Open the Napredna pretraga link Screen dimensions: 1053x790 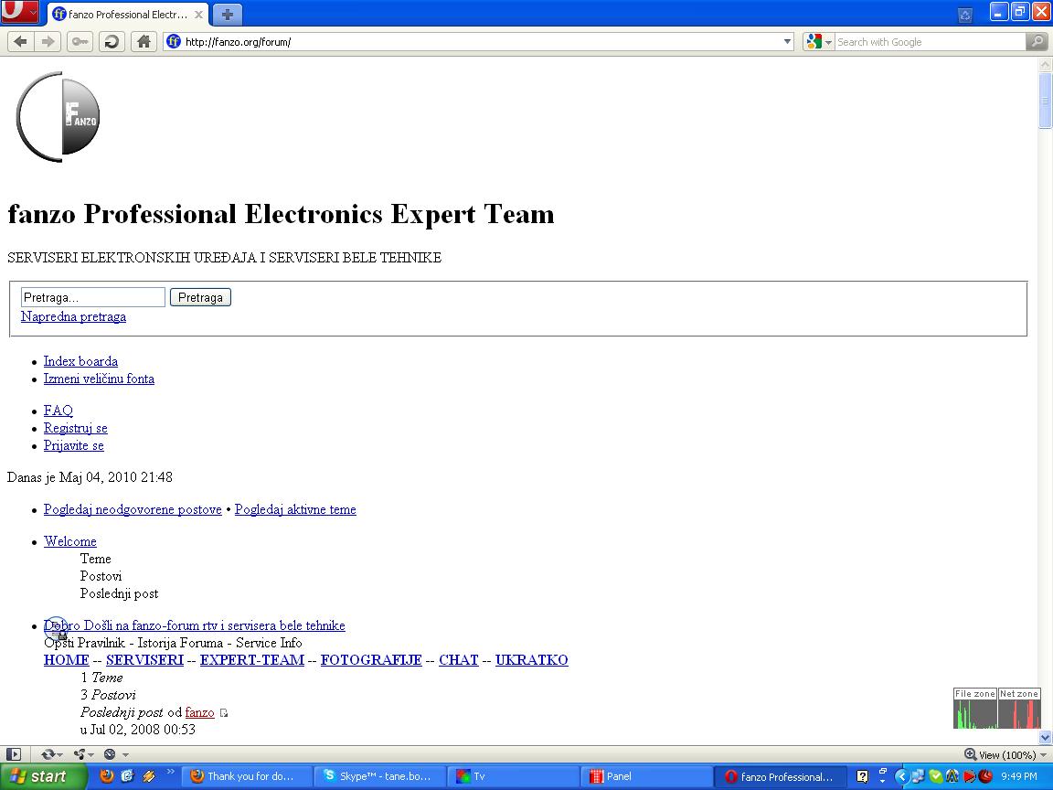click(x=73, y=316)
